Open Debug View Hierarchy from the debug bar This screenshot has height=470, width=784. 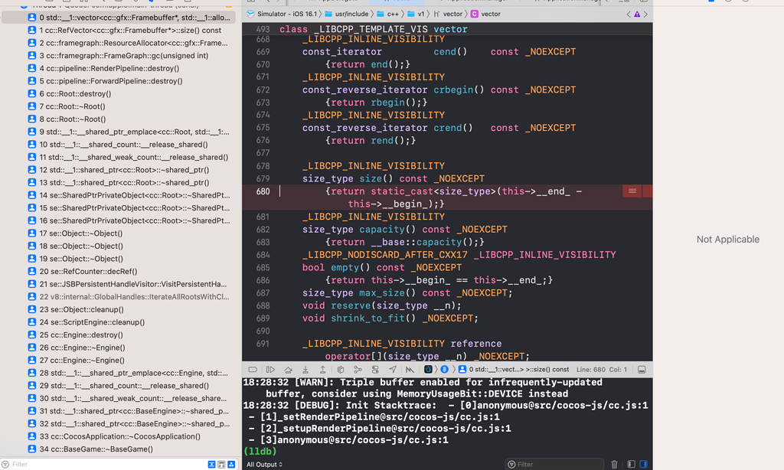coord(339,369)
